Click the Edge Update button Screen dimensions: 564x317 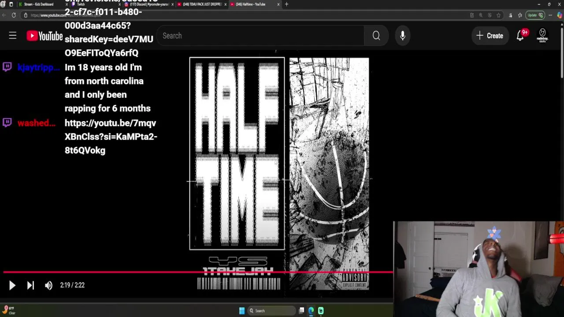coord(536,15)
